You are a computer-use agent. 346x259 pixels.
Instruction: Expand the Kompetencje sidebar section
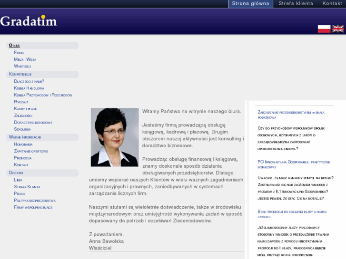tap(20, 75)
